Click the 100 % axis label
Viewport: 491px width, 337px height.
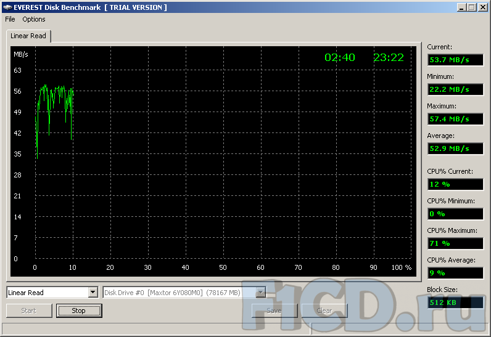pyautogui.click(x=401, y=267)
